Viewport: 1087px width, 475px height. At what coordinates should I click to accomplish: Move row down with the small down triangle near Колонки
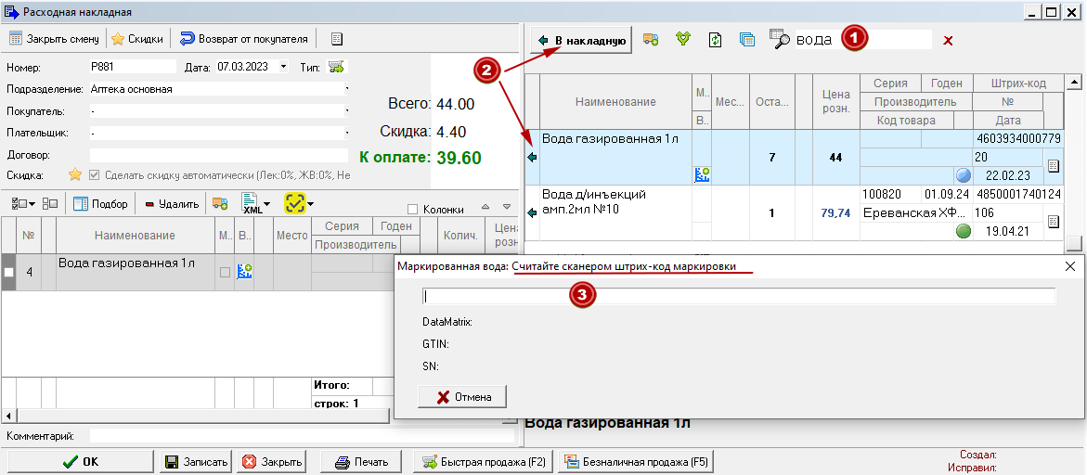pyautogui.click(x=507, y=207)
